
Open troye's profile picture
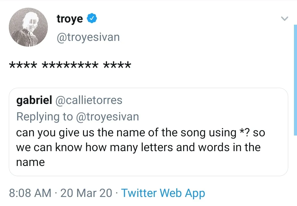[28, 27]
